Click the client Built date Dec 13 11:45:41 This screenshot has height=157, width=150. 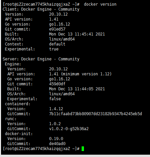(76, 34)
